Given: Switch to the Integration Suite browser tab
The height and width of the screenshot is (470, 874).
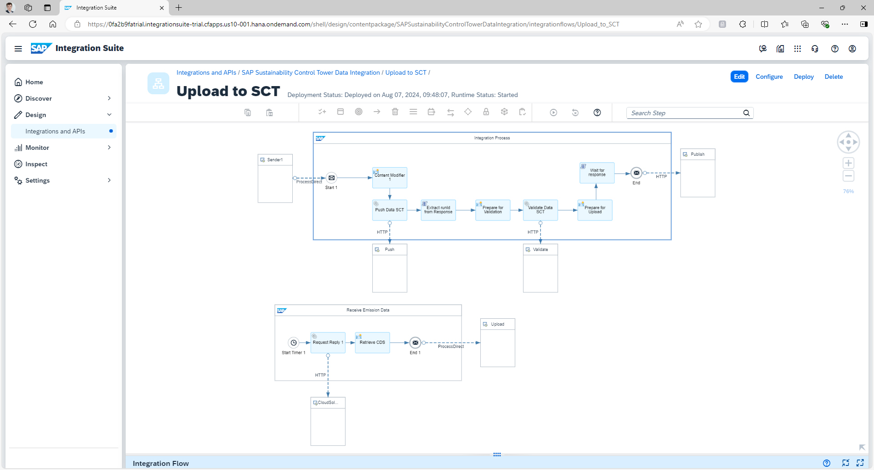Looking at the screenshot, I should (x=109, y=8).
